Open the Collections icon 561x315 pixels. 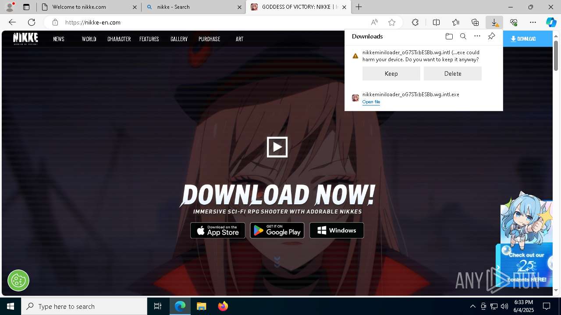475,22
